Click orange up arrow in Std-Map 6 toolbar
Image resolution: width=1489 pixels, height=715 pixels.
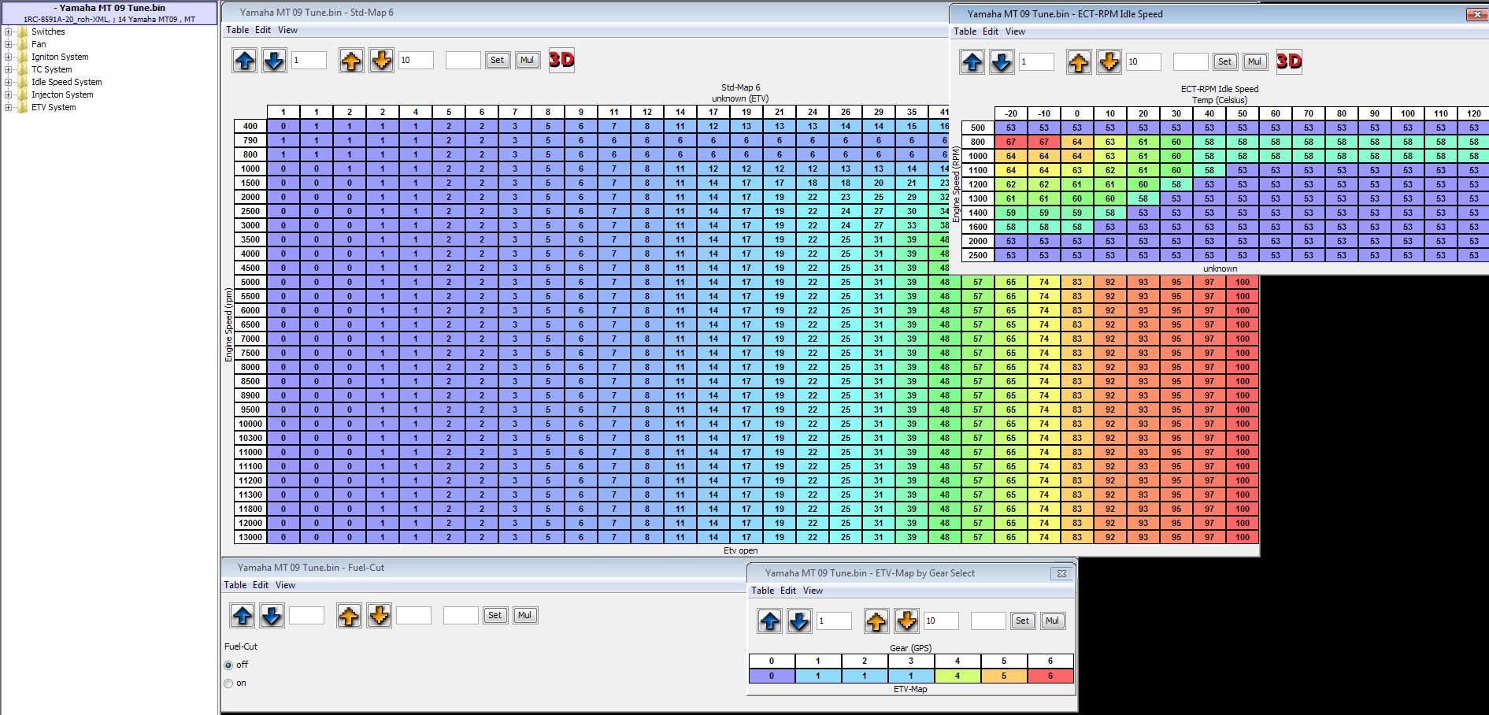pos(351,61)
